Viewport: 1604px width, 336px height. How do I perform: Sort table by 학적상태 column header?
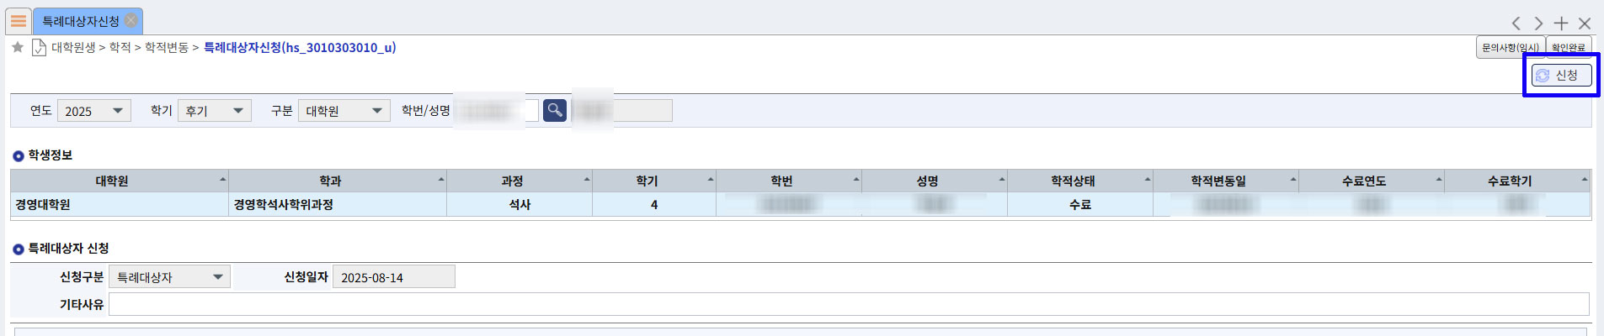[x=1073, y=181]
